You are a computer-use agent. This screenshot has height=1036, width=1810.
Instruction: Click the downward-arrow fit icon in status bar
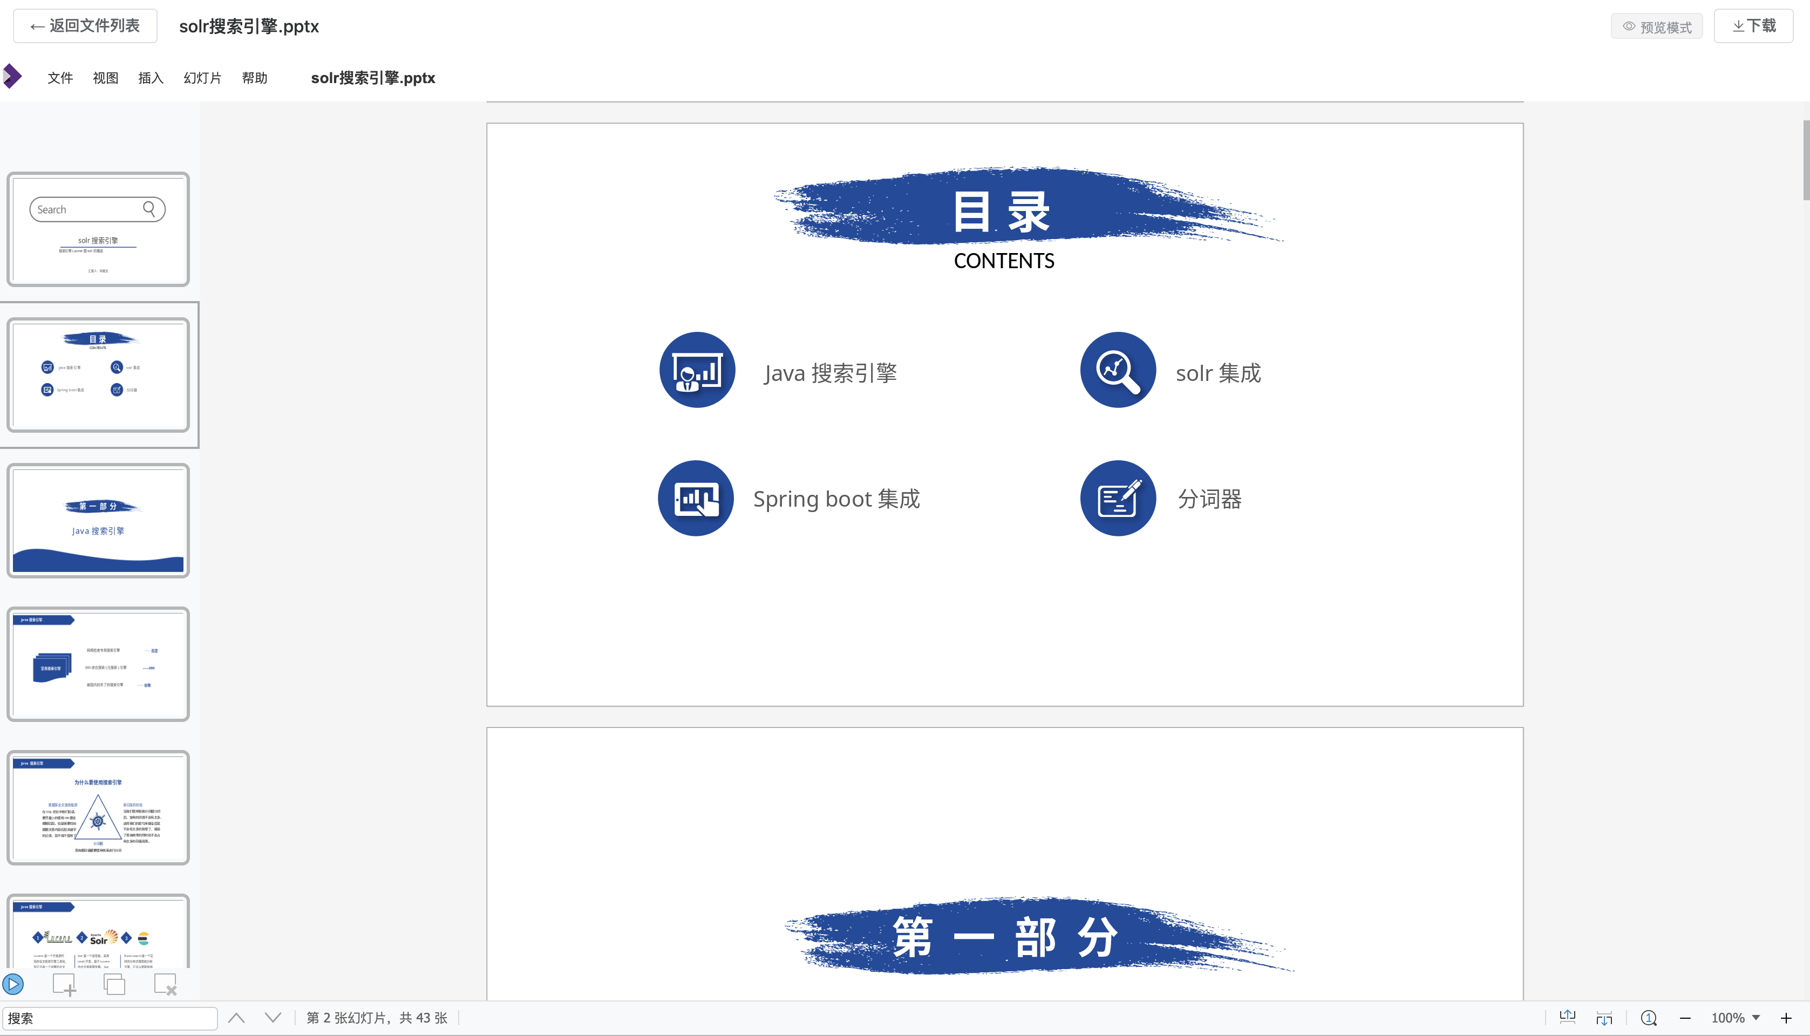click(x=1604, y=1018)
